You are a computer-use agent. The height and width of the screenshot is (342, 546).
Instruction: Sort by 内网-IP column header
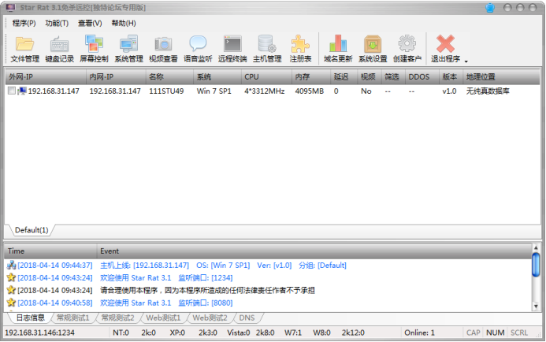pyautogui.click(x=116, y=76)
